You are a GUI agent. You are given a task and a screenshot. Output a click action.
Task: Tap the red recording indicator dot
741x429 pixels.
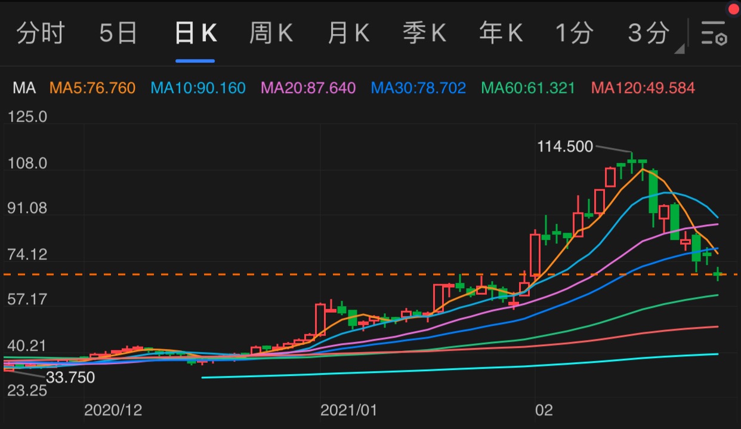coord(733,8)
